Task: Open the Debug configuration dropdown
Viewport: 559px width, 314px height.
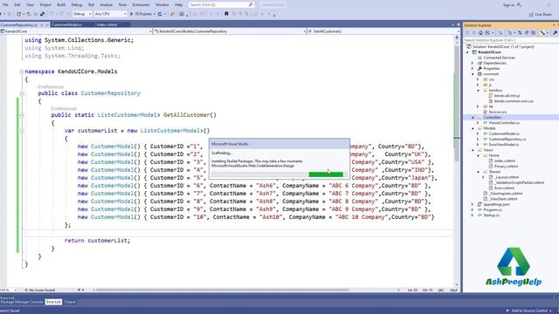Action: [81, 14]
